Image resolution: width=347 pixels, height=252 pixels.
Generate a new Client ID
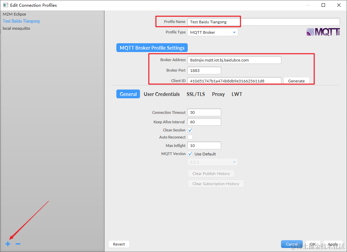[x=296, y=81]
